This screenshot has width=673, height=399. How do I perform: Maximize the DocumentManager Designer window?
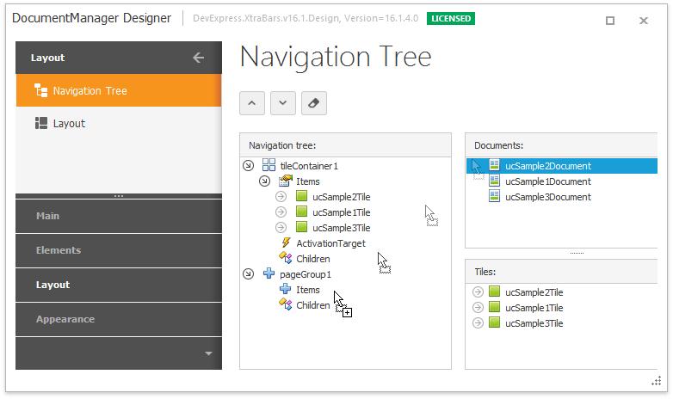click(x=610, y=20)
